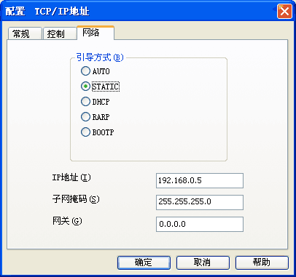Click the 配置 TCP/IP地址 title bar text
296x277 pixels.
[x=47, y=12]
